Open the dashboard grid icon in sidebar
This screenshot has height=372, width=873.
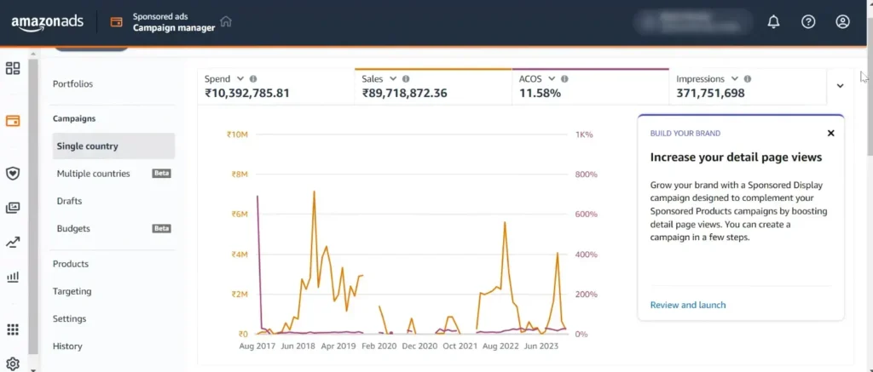point(13,69)
